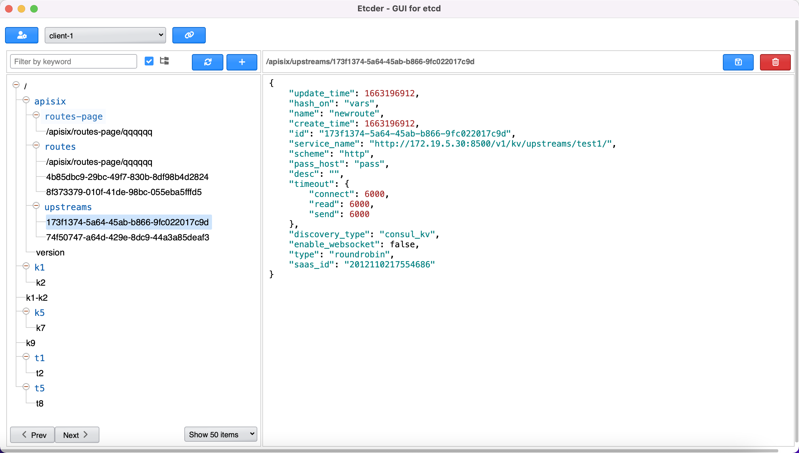Collapse the root slash node
799x453 pixels.
[x=16, y=85]
